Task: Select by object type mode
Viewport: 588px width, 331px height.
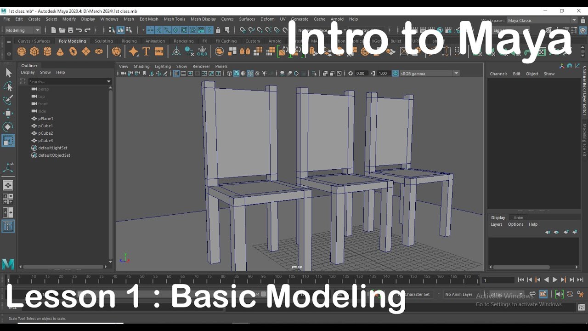Action: [120, 30]
